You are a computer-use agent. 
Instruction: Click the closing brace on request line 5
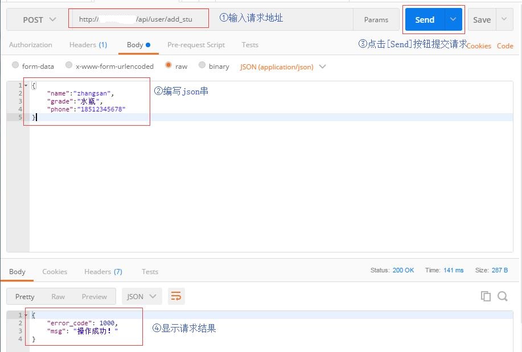pos(34,117)
